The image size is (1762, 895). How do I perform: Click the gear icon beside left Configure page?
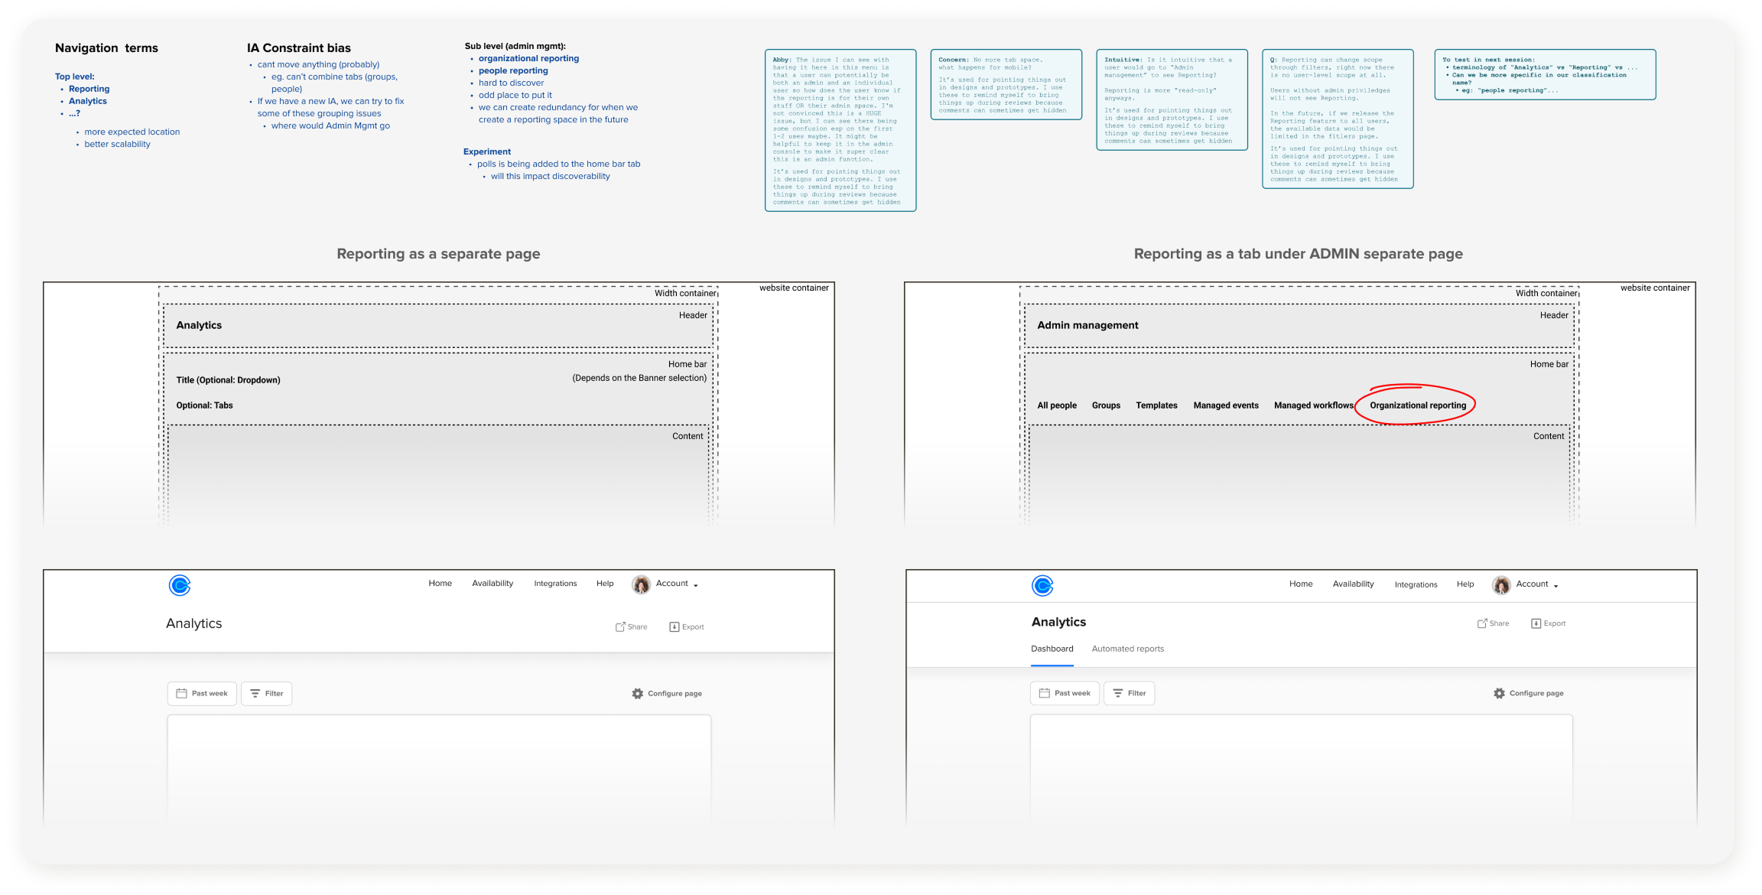[638, 693]
